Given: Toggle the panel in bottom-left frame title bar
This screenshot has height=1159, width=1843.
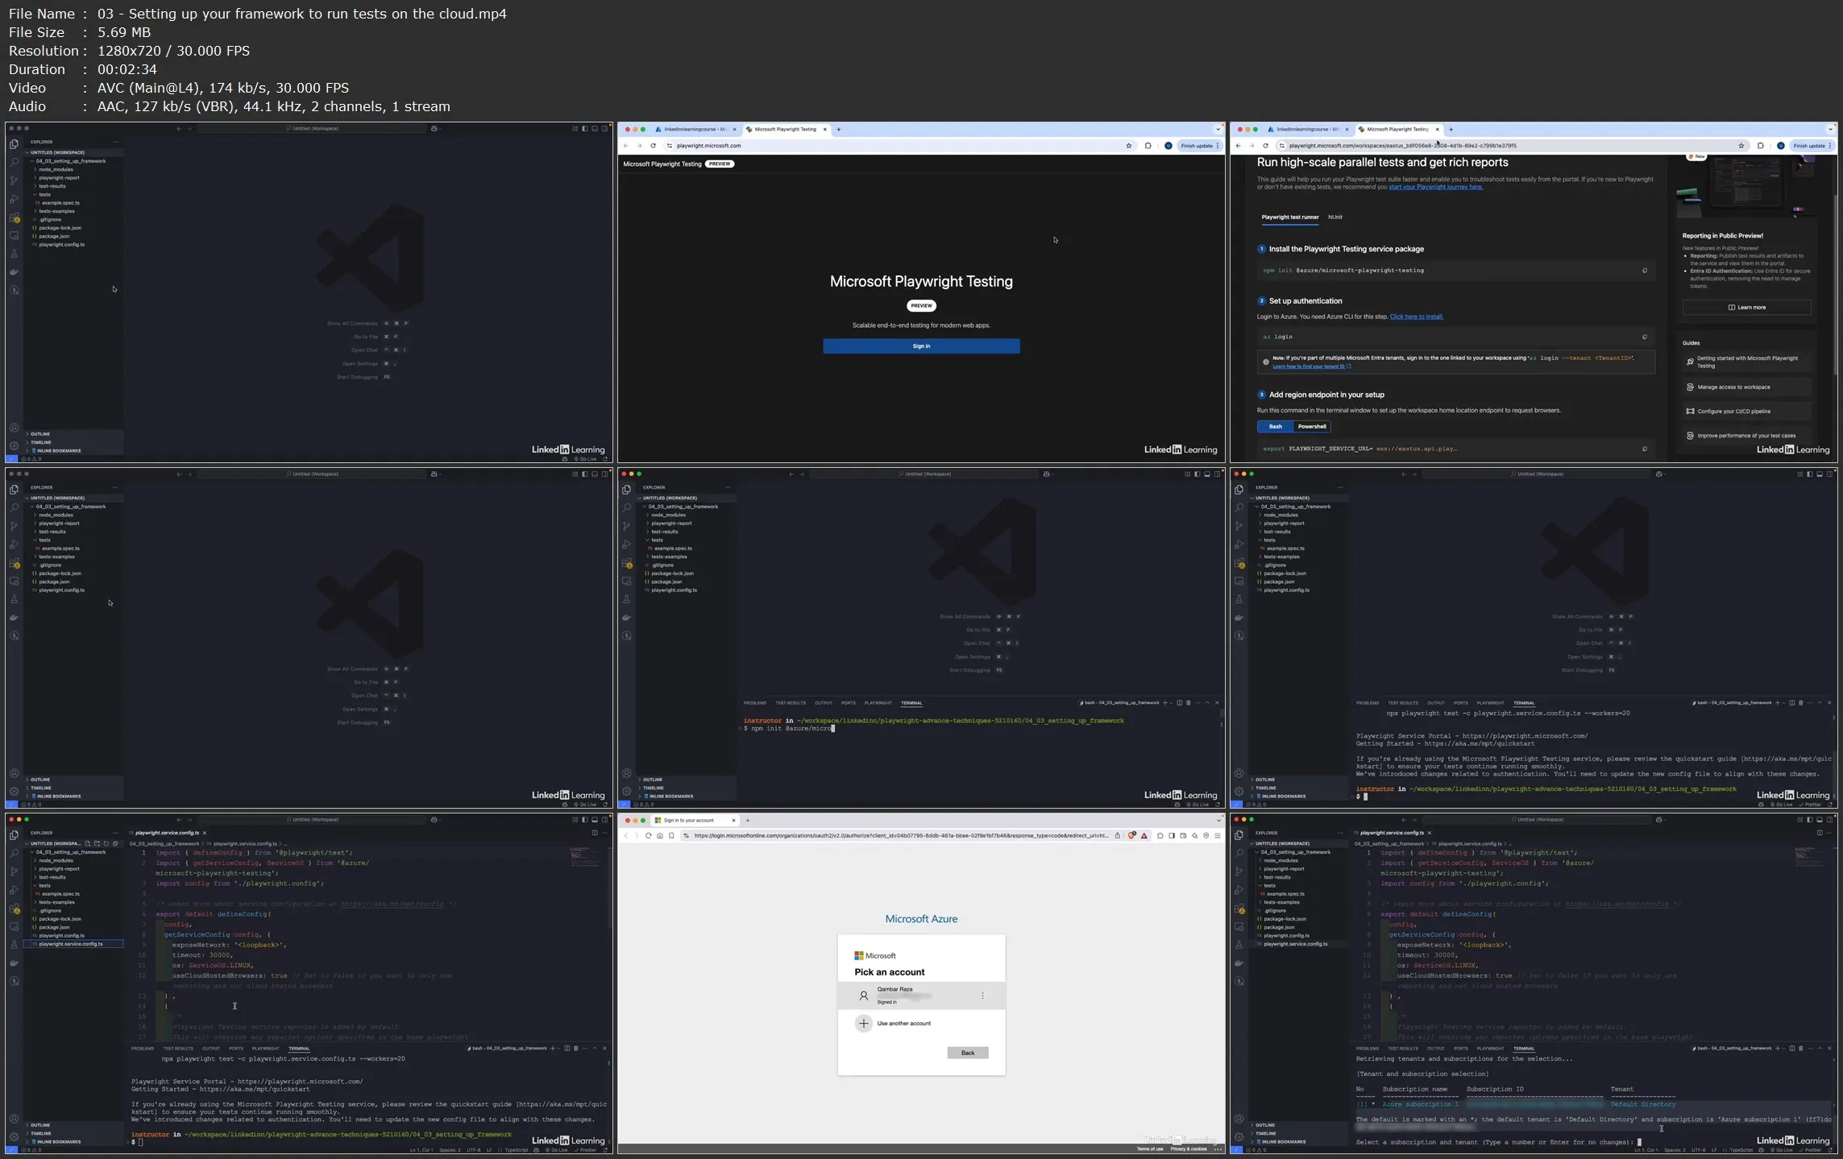Looking at the screenshot, I should pyautogui.click(x=595, y=820).
